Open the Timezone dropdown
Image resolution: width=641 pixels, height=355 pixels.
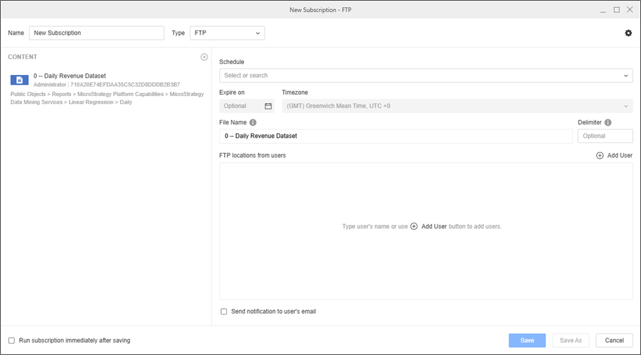click(x=457, y=106)
